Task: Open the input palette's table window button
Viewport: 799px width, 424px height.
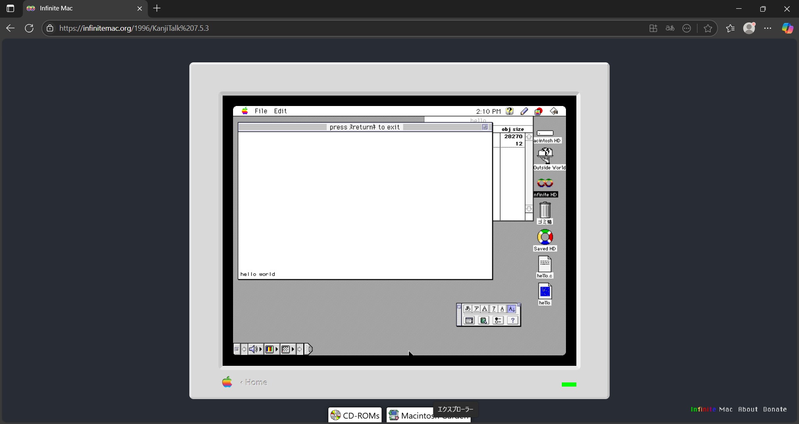Action: point(469,320)
